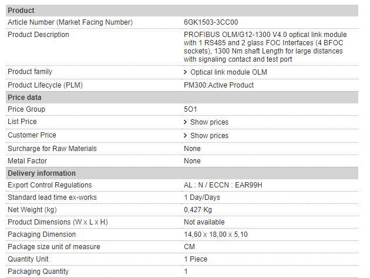Click the Price data section header
Viewport: 370px width, 278px height.
point(25,98)
